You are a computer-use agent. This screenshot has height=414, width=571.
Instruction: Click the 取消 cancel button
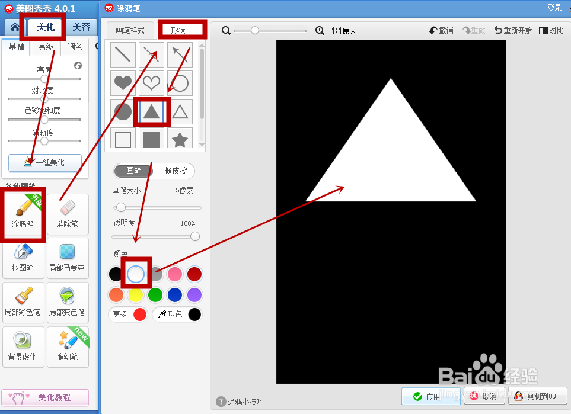click(x=484, y=396)
